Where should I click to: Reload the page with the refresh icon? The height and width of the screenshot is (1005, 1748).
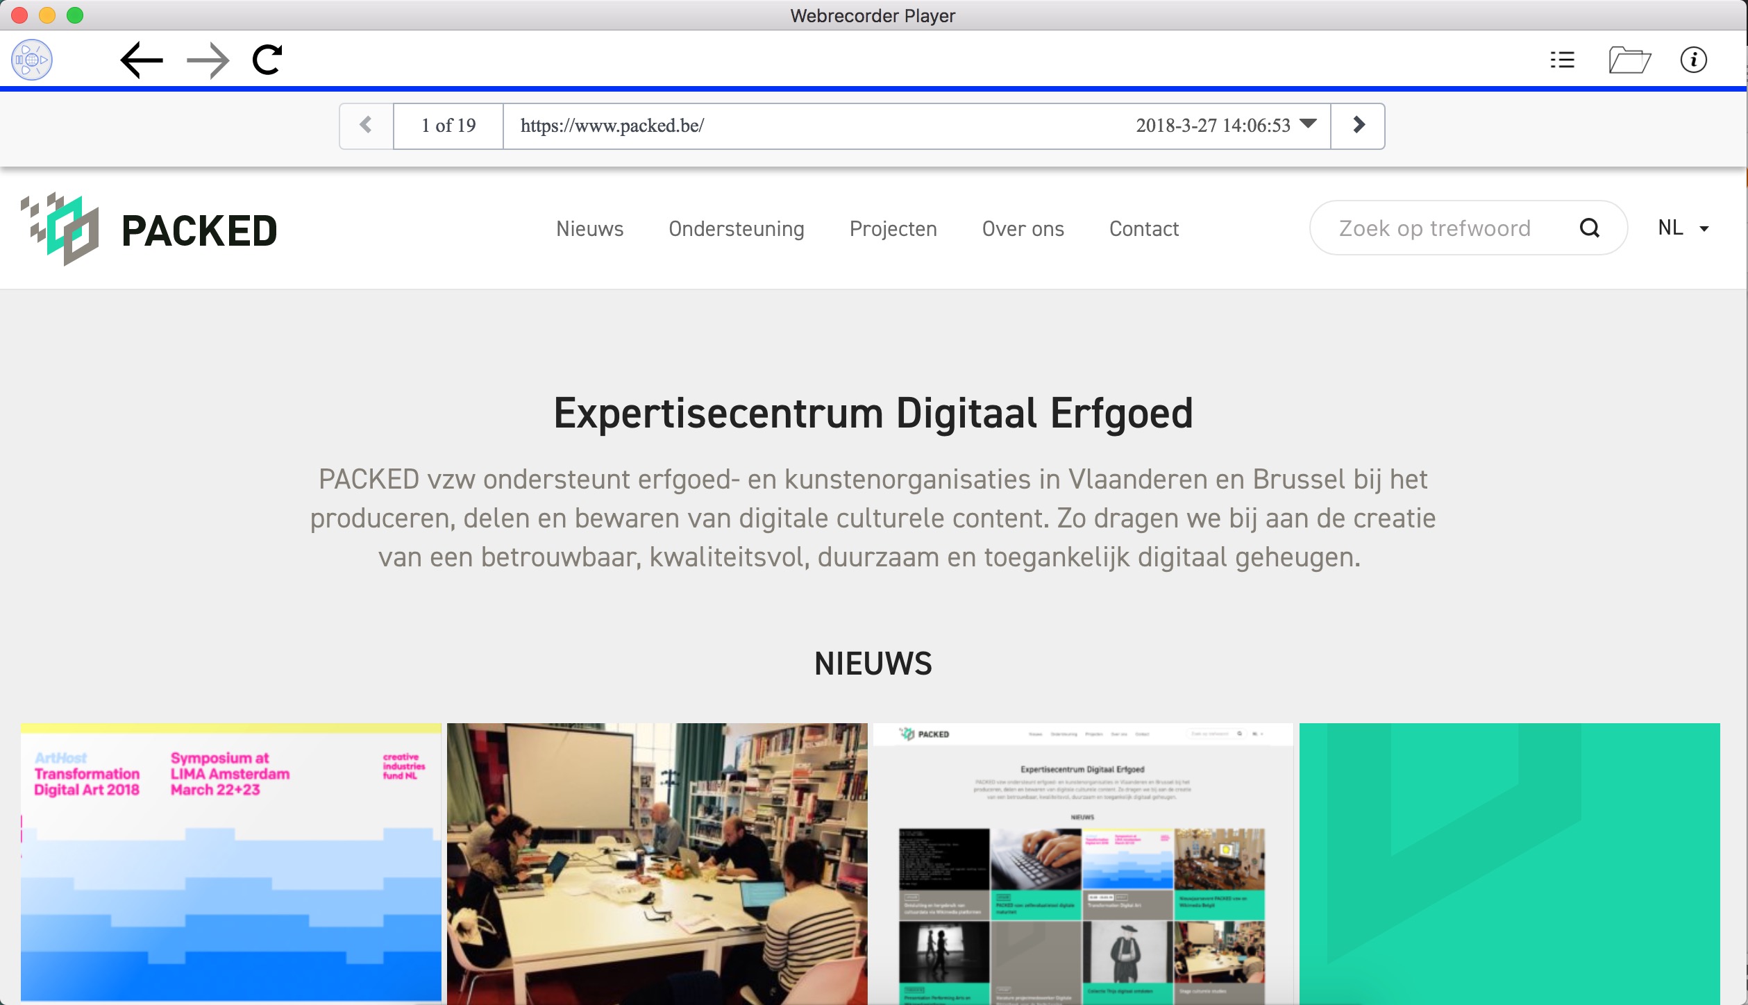pyautogui.click(x=267, y=60)
